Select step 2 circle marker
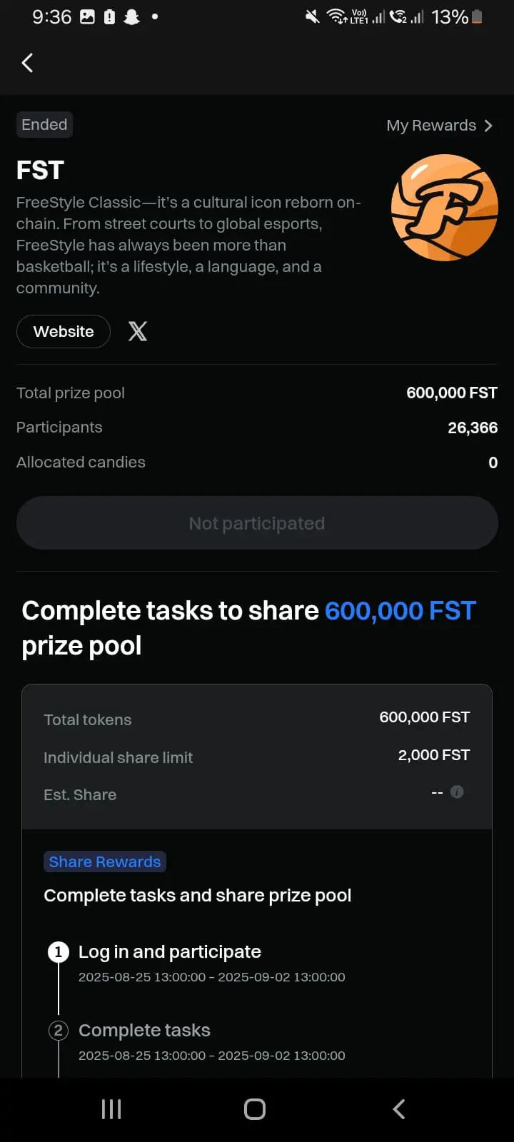The image size is (514, 1142). point(59,1031)
